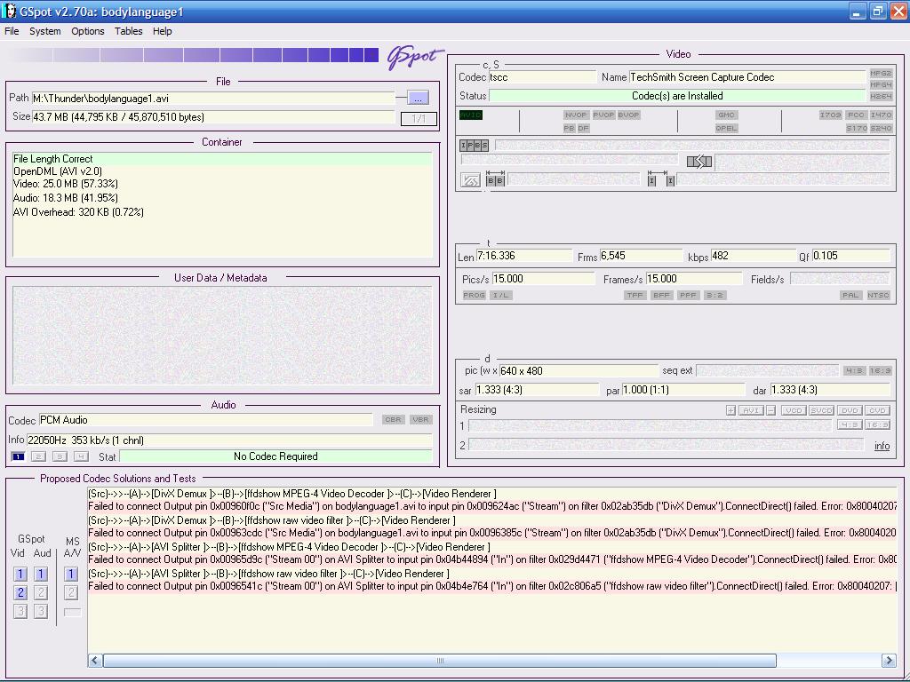910x682 pixels.
Task: Open the Help menu
Action: [163, 31]
